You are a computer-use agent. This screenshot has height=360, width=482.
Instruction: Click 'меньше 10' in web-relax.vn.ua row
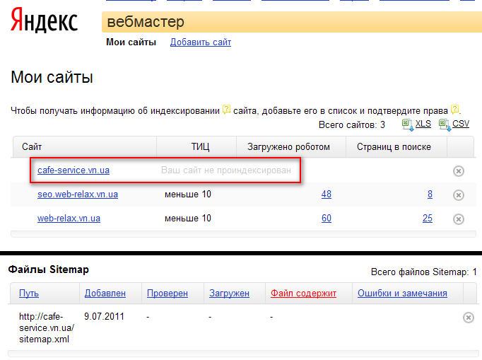coord(188,218)
